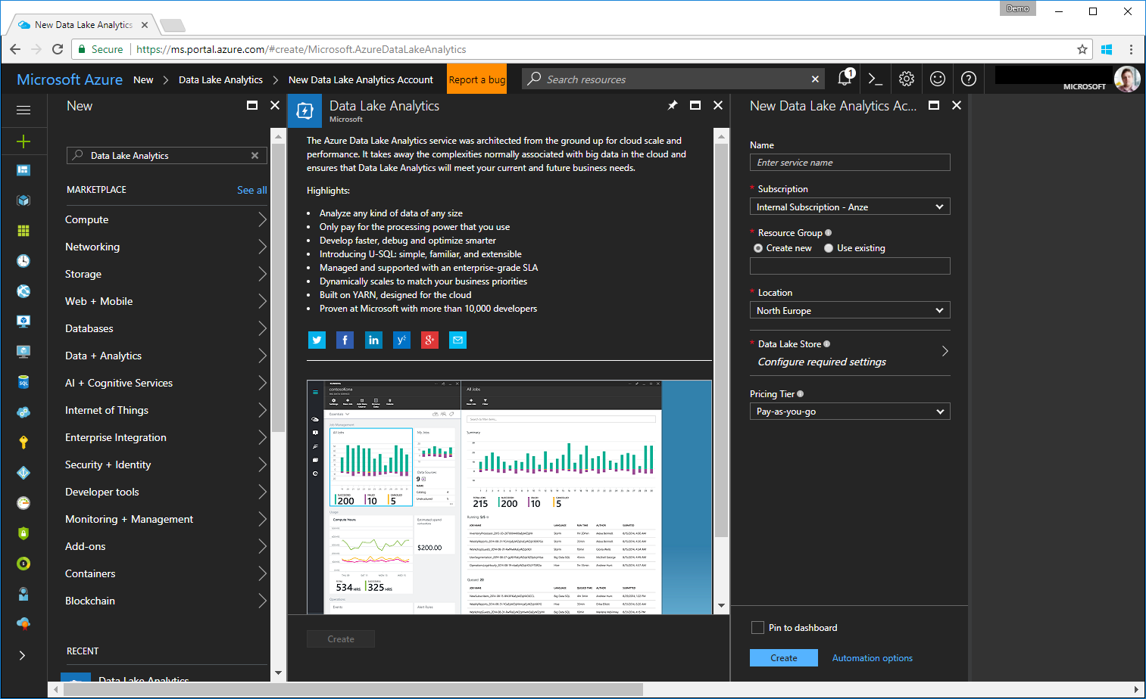Expand the Databases category
The width and height of the screenshot is (1146, 699).
coord(166,328)
